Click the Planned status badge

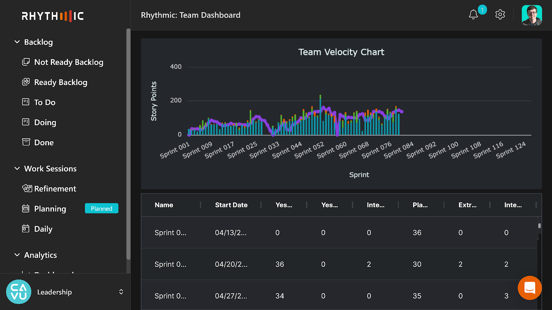point(101,208)
